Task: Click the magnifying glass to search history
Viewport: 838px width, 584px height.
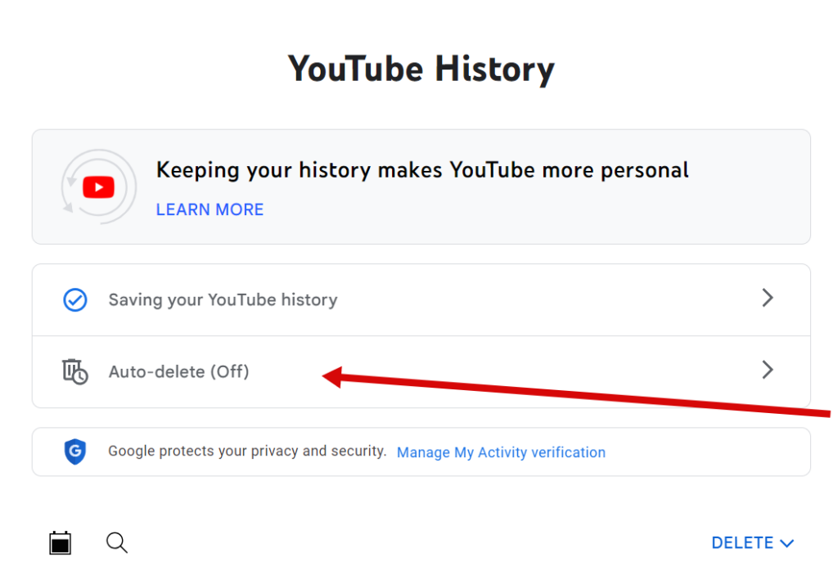Action: (x=116, y=542)
